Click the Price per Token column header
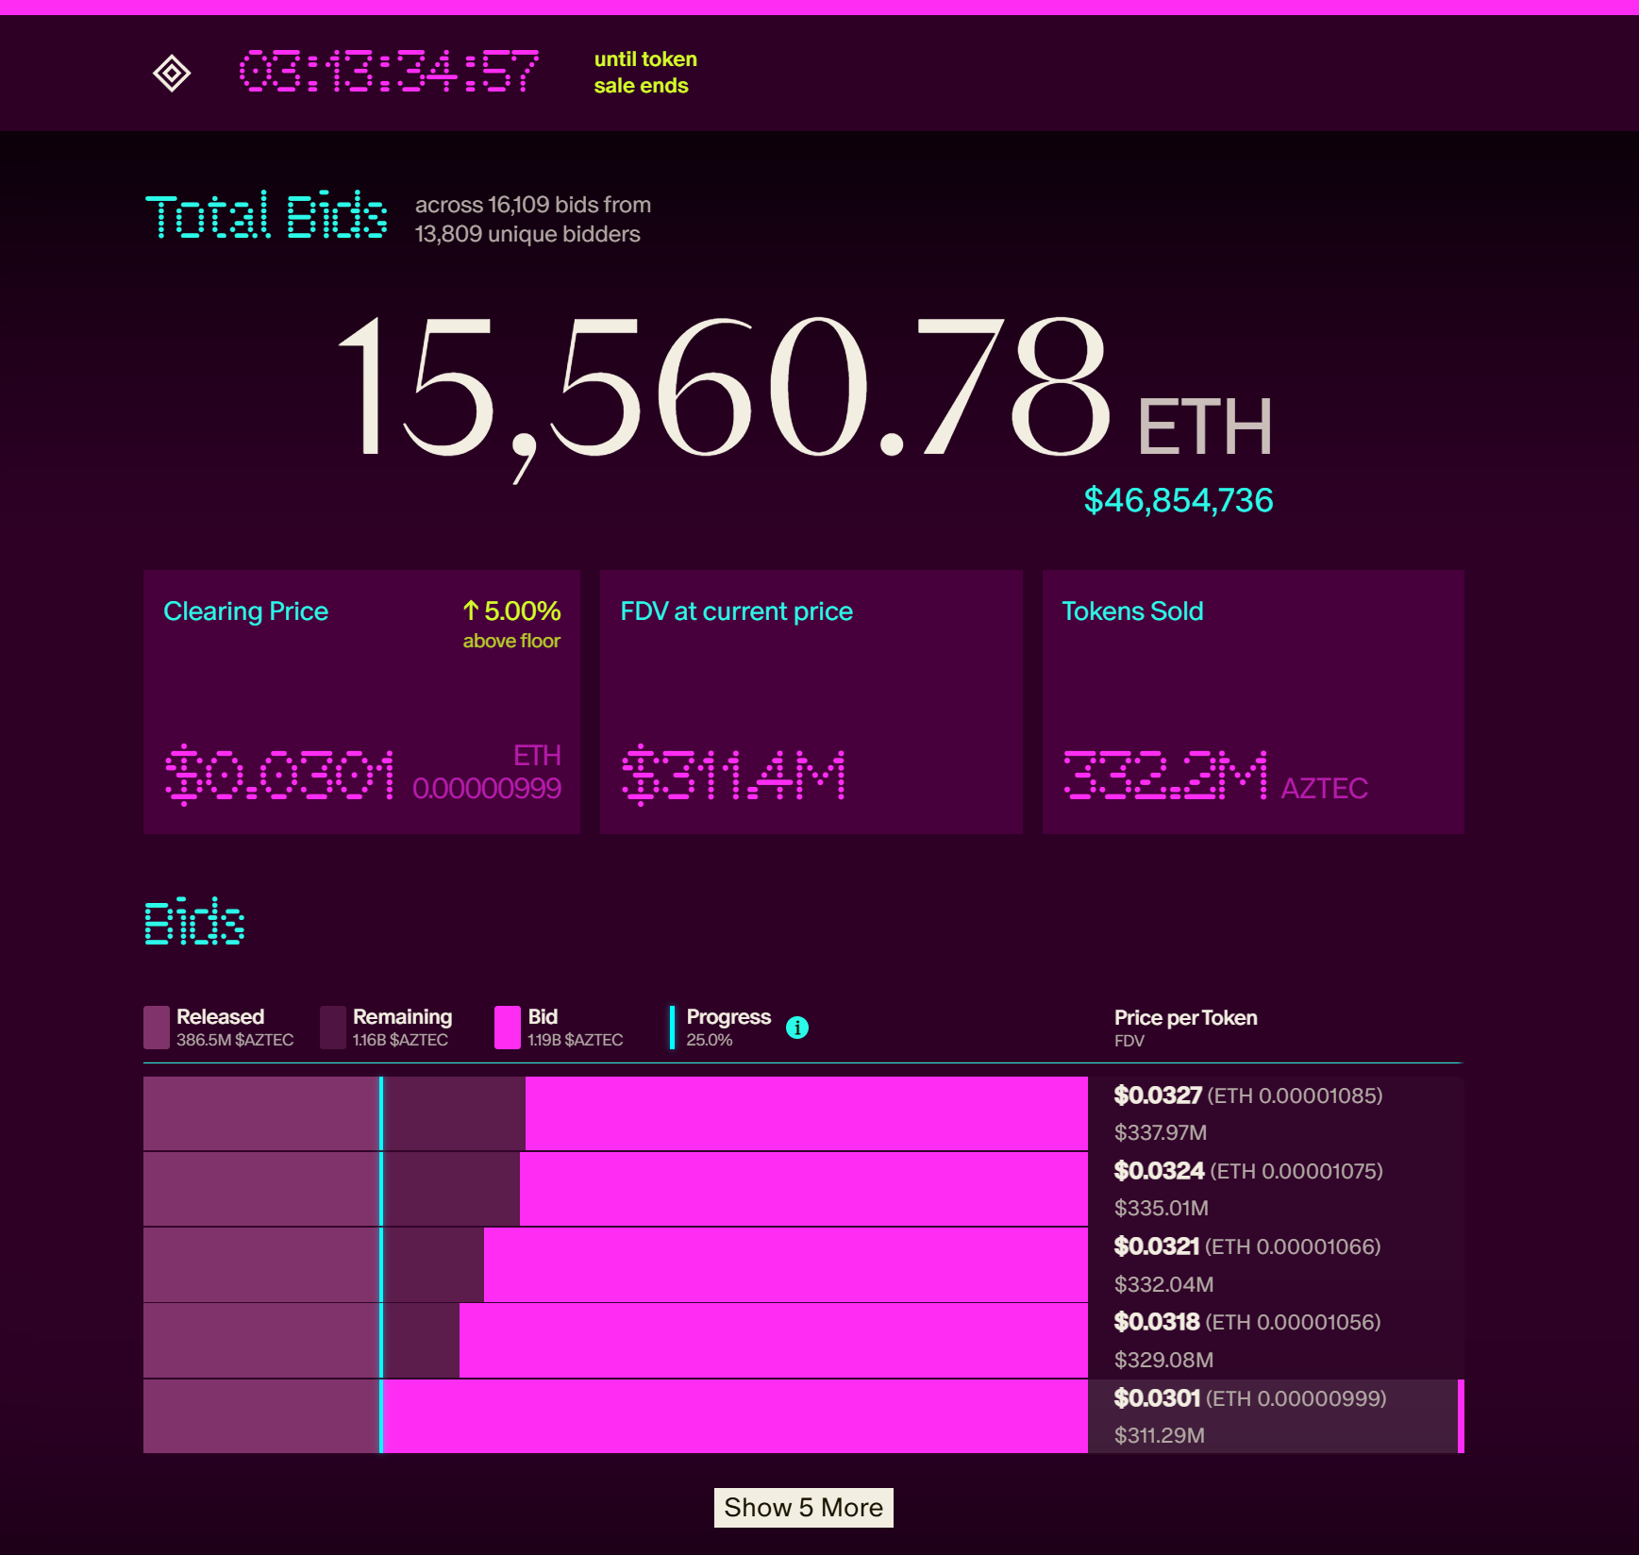The height and width of the screenshot is (1555, 1639). (x=1185, y=1018)
